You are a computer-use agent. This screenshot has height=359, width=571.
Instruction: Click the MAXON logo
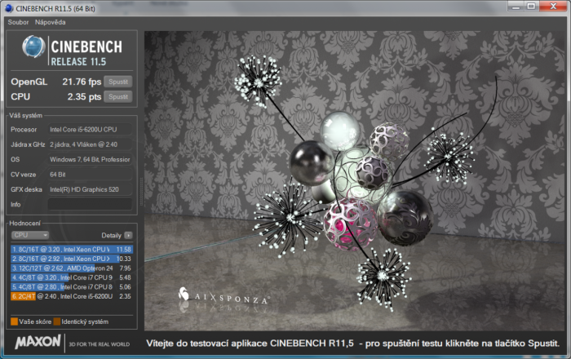[36, 343]
